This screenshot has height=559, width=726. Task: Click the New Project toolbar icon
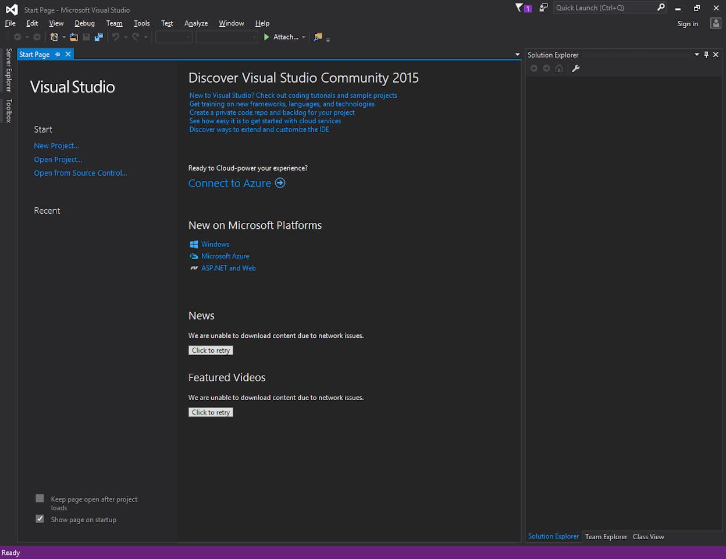pyautogui.click(x=54, y=37)
